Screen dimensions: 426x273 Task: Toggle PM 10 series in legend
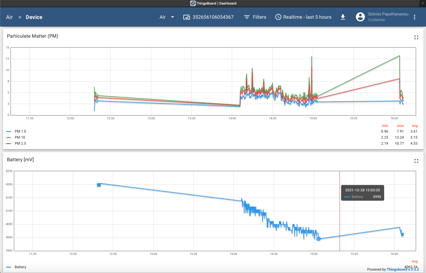click(20, 137)
